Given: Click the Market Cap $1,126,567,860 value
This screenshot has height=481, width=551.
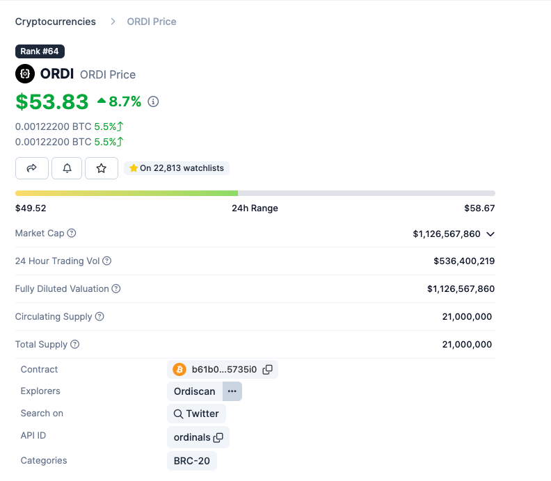Looking at the screenshot, I should [x=447, y=234].
